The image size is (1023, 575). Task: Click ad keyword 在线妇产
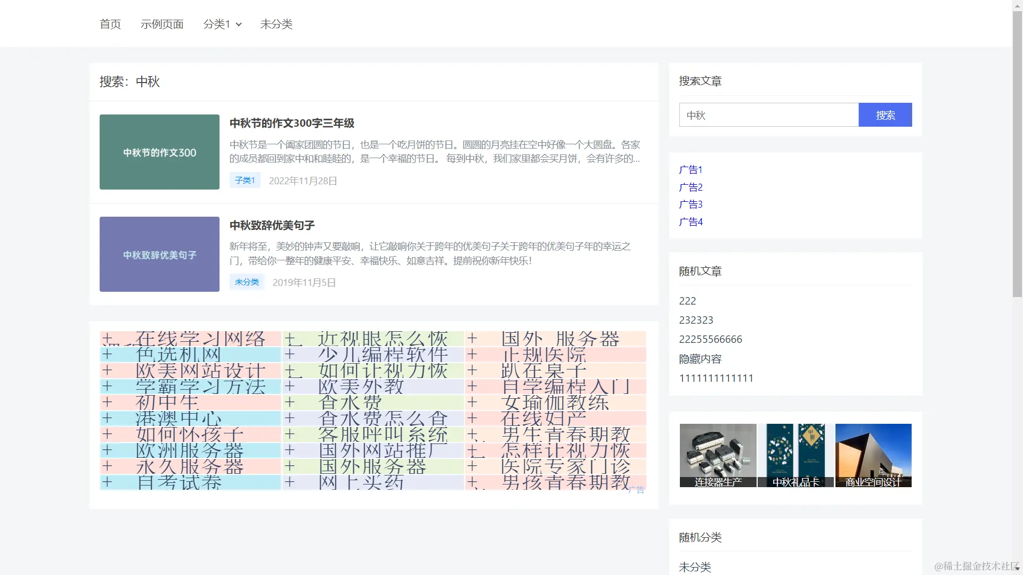coord(556,418)
